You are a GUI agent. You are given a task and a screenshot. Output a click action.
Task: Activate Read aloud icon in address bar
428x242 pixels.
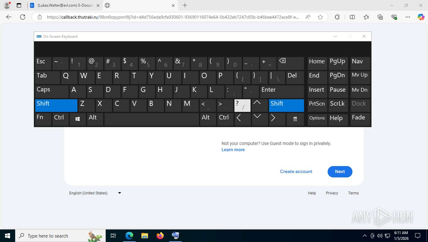(308, 17)
